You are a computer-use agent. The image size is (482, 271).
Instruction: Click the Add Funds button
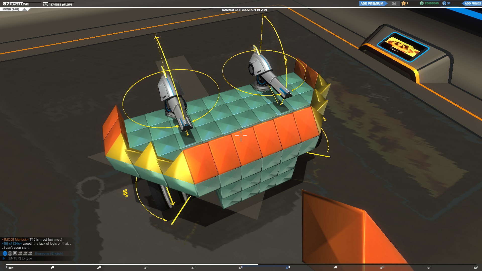pyautogui.click(x=472, y=4)
